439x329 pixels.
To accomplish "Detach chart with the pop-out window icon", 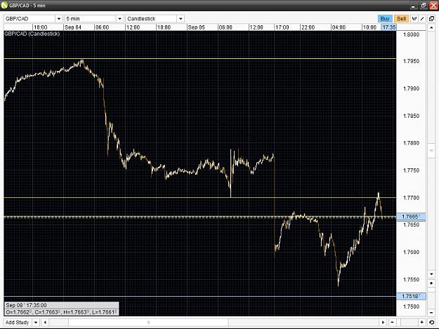I will pos(431,19).
